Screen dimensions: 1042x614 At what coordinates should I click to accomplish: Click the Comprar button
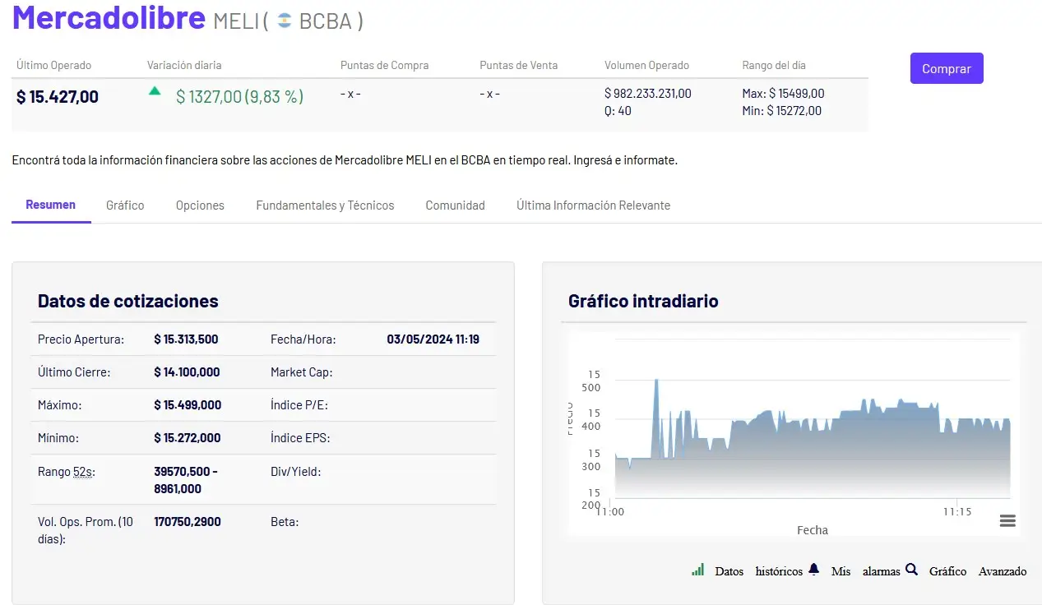tap(947, 68)
